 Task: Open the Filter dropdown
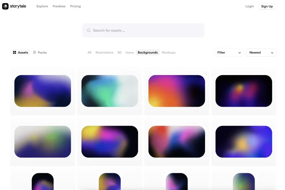229,53
